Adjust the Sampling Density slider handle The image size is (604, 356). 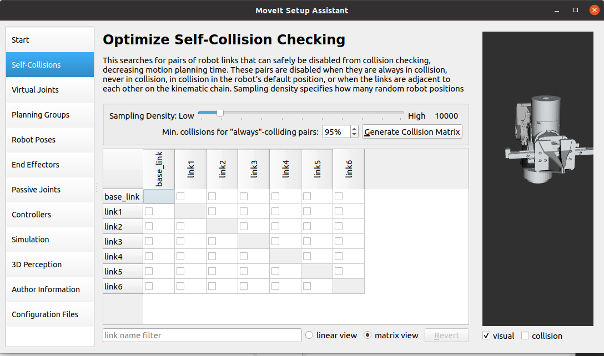(x=220, y=113)
